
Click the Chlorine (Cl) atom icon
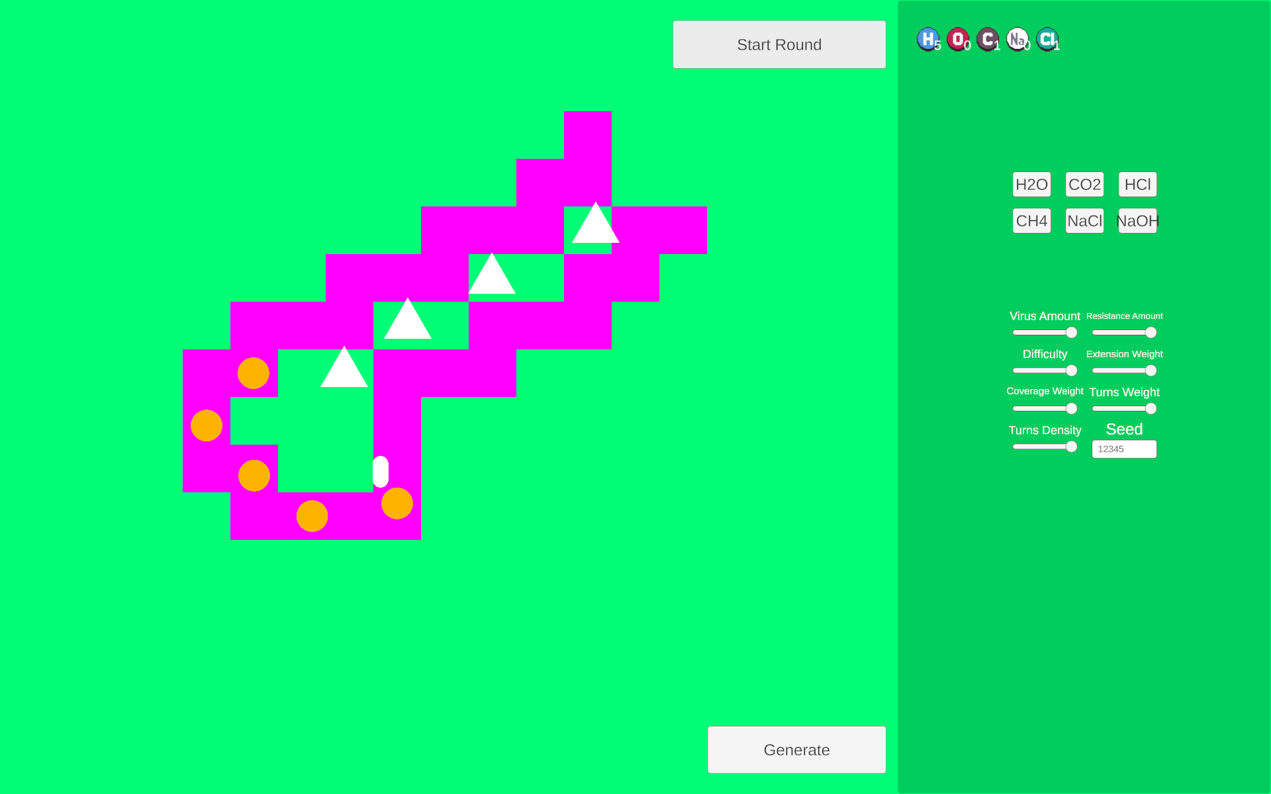pos(1047,39)
